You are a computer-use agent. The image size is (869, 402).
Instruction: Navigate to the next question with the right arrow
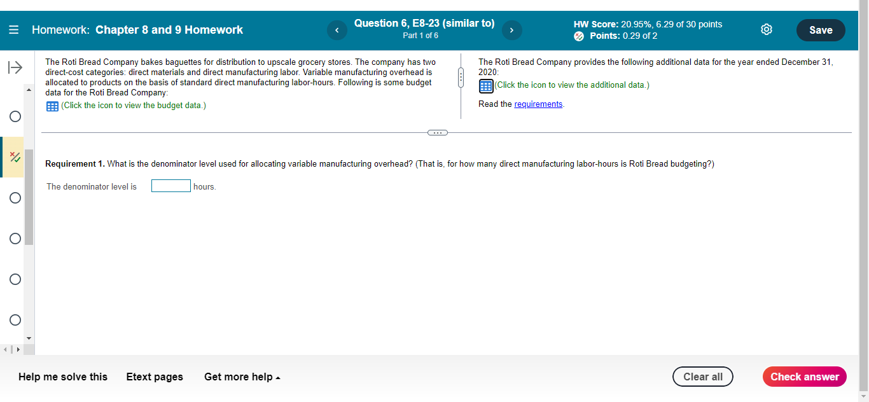(x=511, y=30)
